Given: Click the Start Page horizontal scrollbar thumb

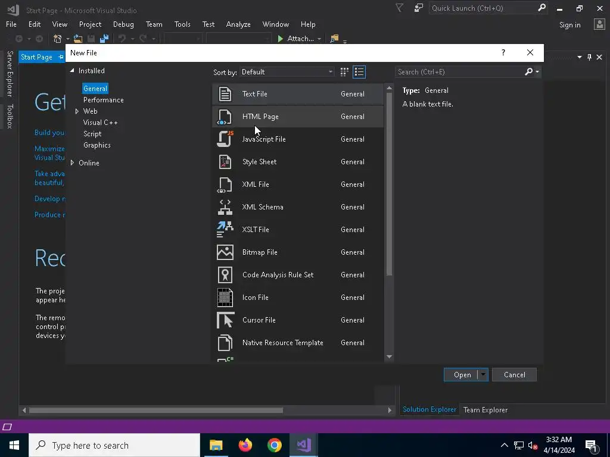Looking at the screenshot, I should tap(155, 410).
